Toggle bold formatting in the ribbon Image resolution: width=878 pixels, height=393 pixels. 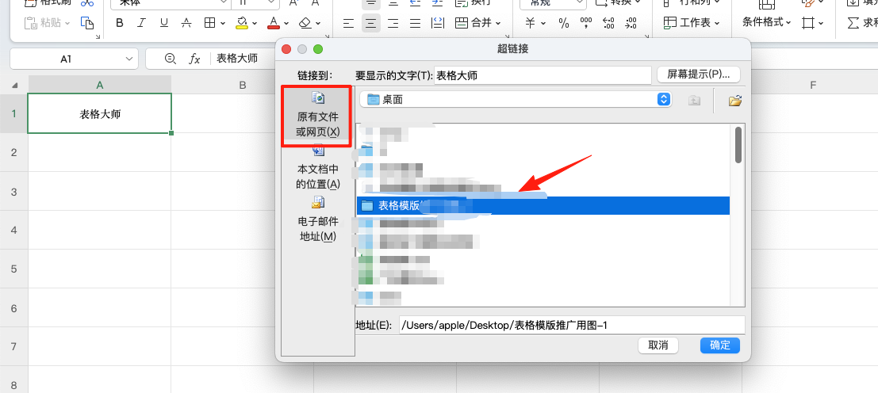point(120,23)
